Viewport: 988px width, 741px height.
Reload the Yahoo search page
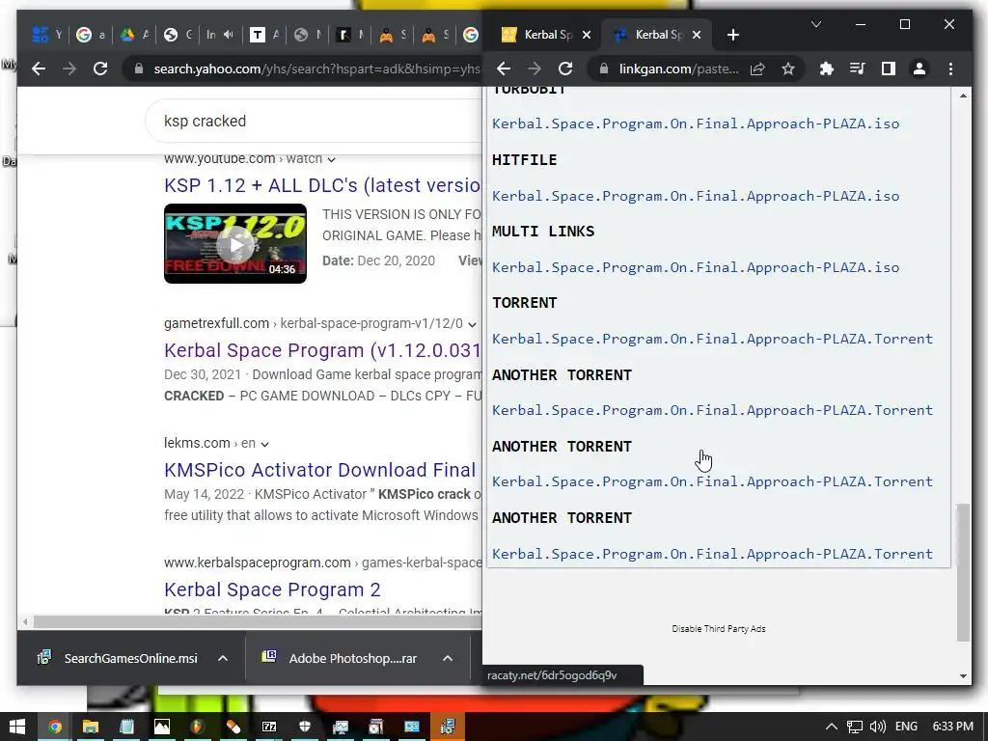(100, 69)
